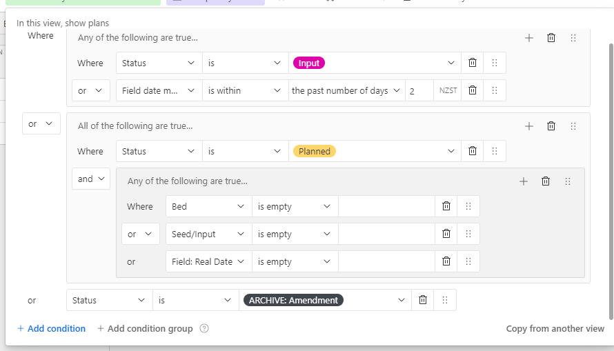
Task: Open Status field dropdown in ARCHIVE row
Action: tap(109, 300)
